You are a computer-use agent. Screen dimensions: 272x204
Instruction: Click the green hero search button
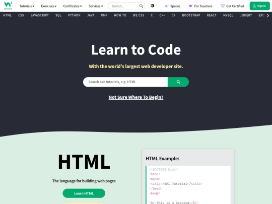point(178,82)
